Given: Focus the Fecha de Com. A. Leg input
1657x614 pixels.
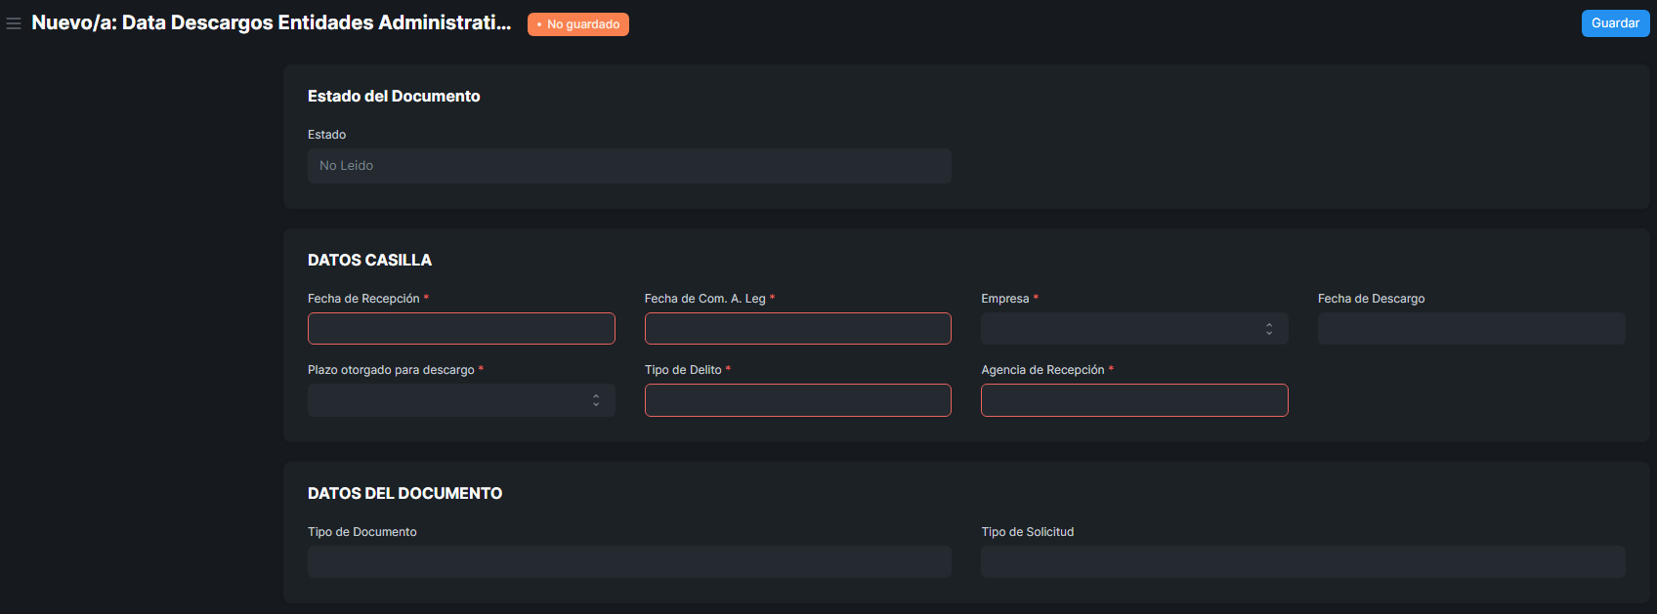Looking at the screenshot, I should tap(797, 329).
